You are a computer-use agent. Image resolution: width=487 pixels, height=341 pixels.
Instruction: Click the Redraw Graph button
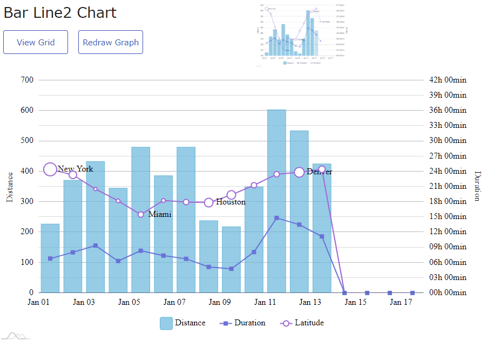(111, 42)
